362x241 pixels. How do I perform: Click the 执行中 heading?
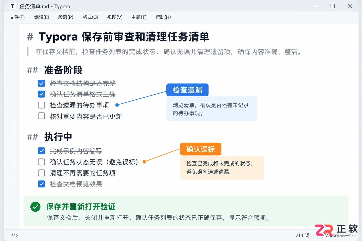click(58, 137)
